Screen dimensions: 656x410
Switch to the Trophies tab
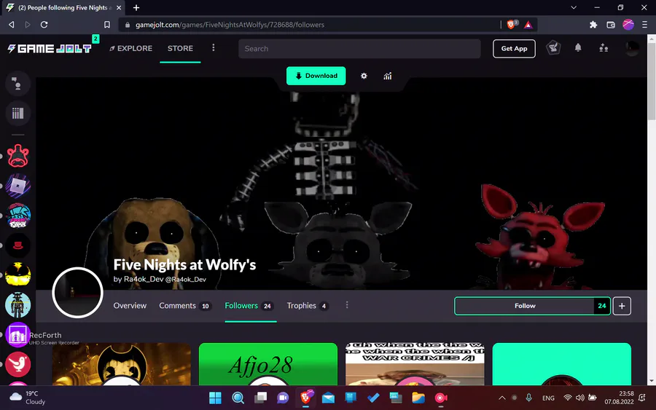tap(308, 306)
